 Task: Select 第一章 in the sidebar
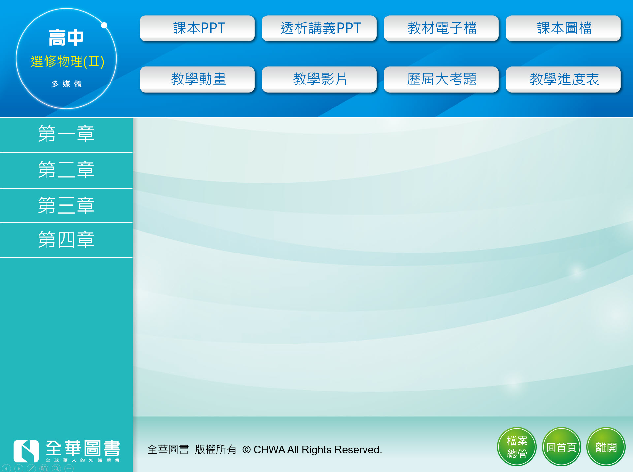[x=66, y=135]
